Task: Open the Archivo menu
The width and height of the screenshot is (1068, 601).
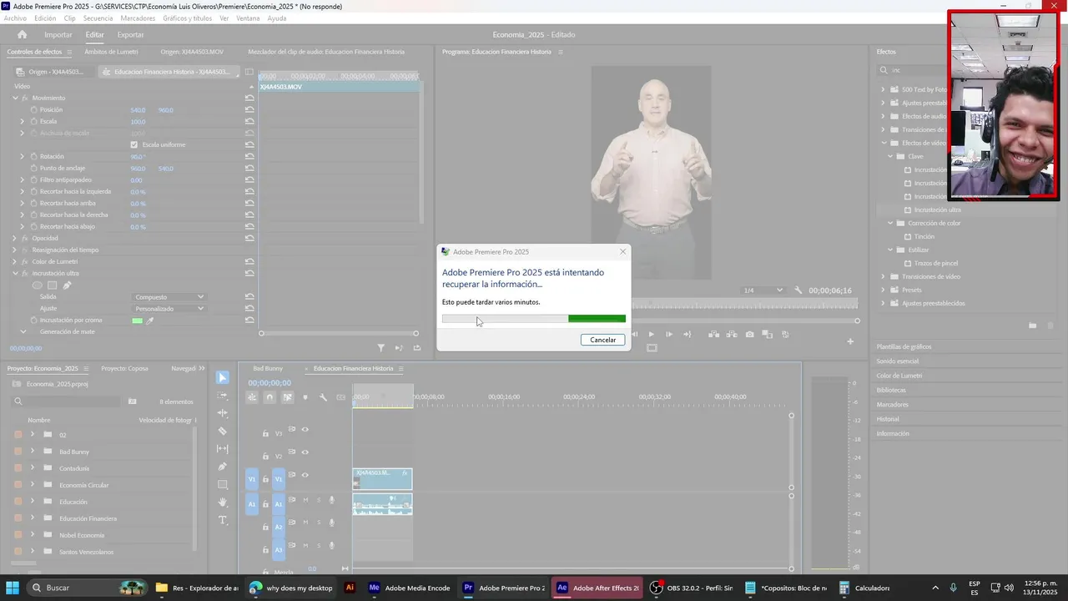Action: (15, 18)
